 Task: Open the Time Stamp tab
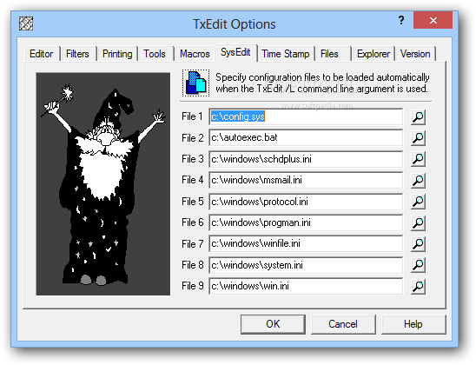(x=286, y=54)
